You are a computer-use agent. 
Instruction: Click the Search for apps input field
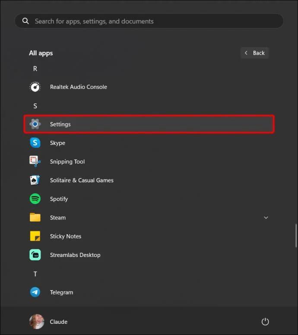tap(149, 21)
